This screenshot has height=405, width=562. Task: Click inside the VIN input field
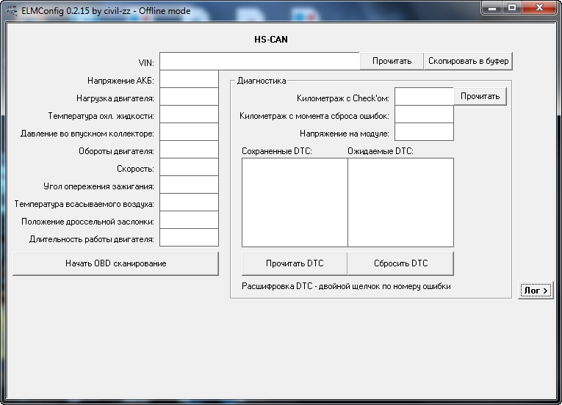259,61
